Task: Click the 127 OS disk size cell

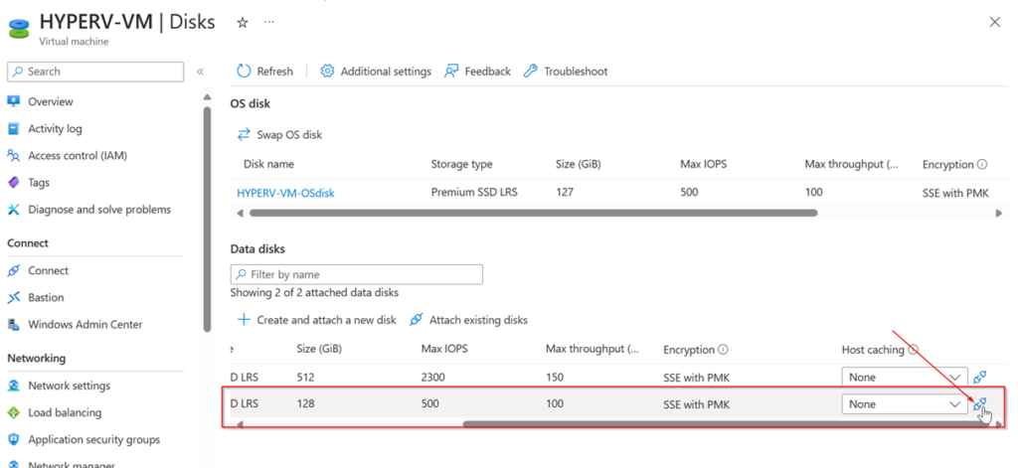Action: point(565,192)
